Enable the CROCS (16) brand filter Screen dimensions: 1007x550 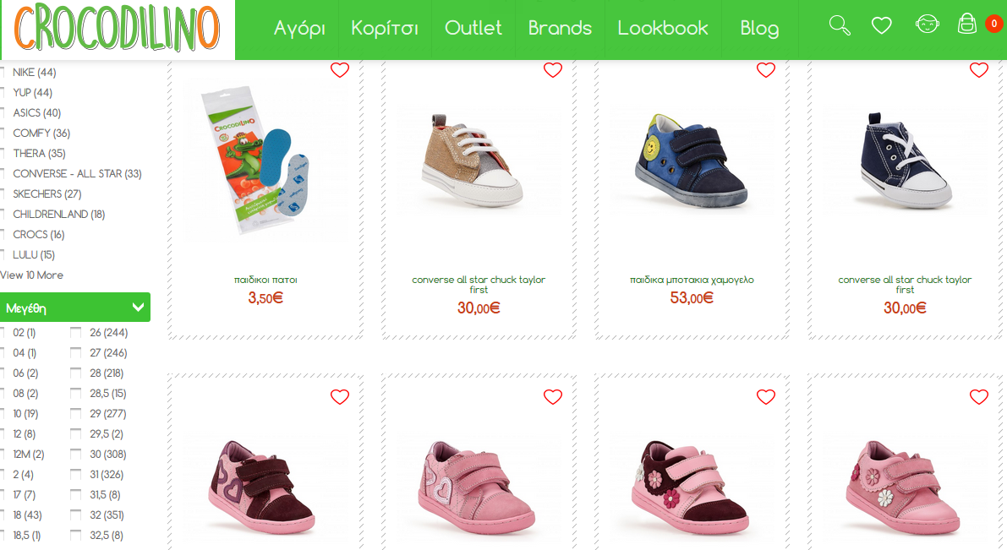(x=2, y=234)
